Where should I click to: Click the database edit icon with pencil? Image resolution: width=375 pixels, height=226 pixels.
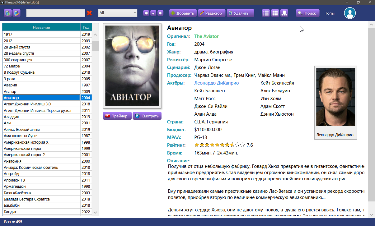click(16, 13)
